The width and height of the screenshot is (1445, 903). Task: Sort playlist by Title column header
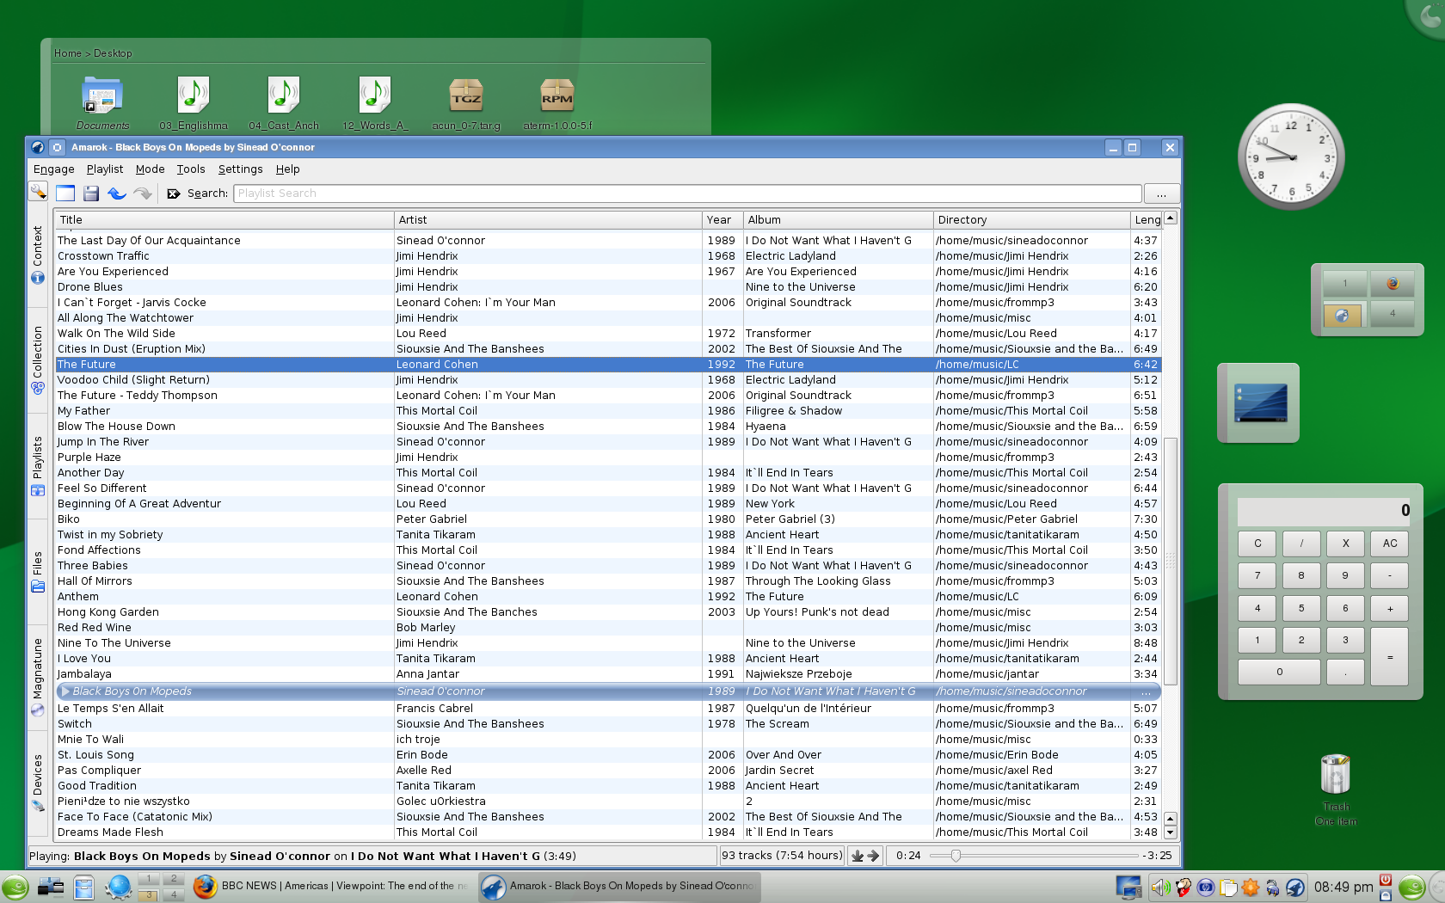[x=224, y=220]
